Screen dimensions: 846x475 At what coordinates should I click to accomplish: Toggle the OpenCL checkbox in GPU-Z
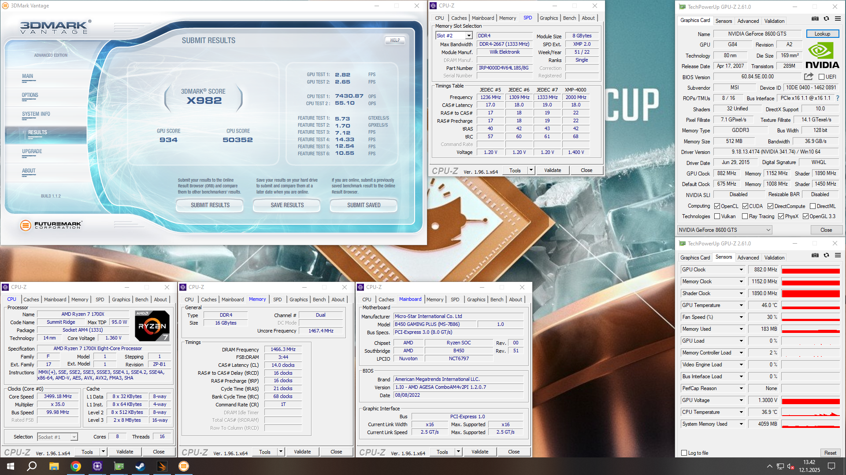(717, 206)
